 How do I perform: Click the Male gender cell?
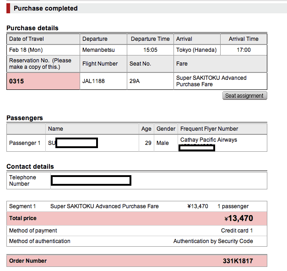pos(162,143)
